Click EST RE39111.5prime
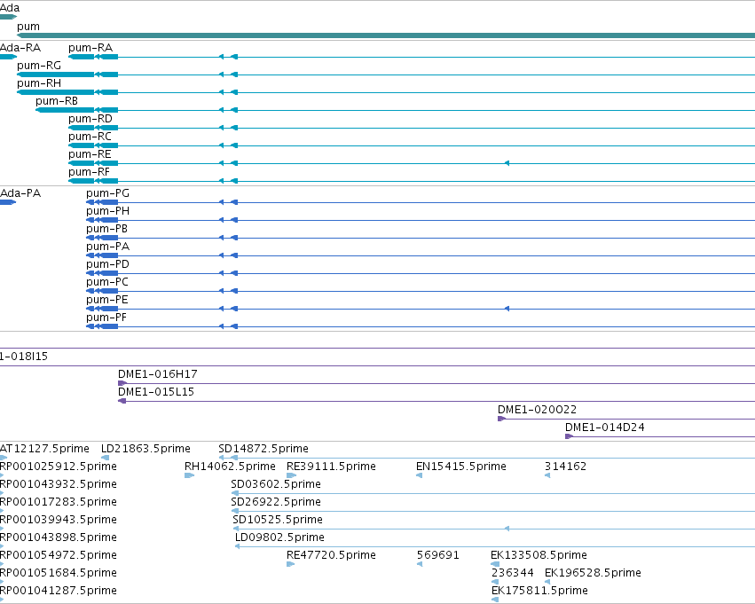This screenshot has height=604, width=755. click(331, 467)
